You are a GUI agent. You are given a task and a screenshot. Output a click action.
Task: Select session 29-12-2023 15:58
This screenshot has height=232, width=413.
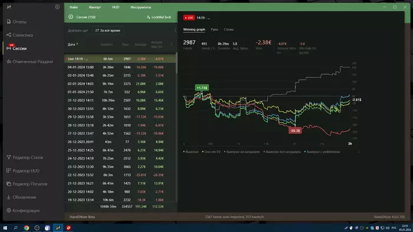(x=120, y=117)
